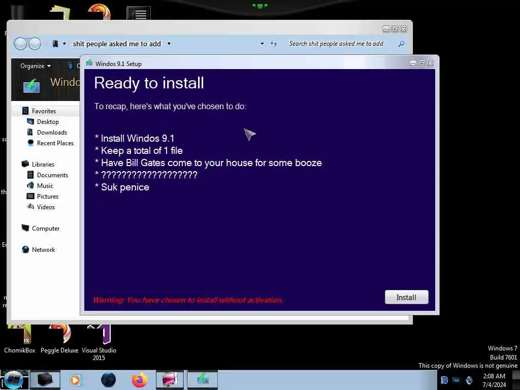Open Music library in Explorer

pyautogui.click(x=45, y=186)
